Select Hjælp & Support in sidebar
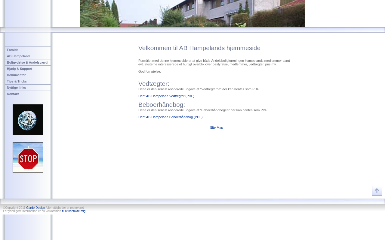This screenshot has width=385, height=240. click(x=28, y=69)
